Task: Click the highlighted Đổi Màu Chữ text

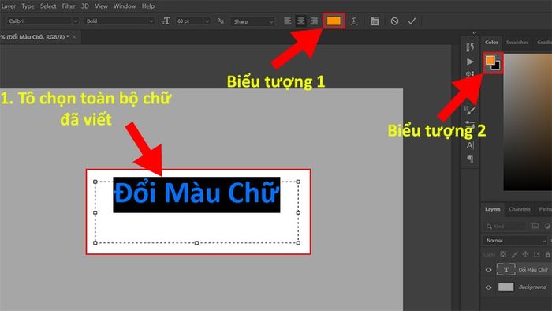Action: click(196, 194)
